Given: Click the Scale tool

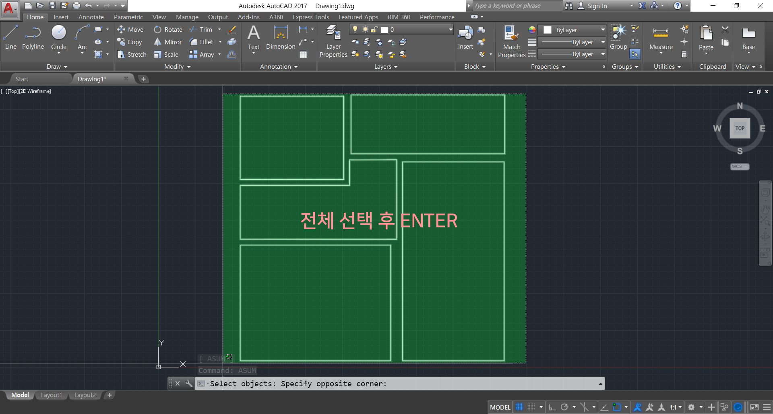Looking at the screenshot, I should pos(166,54).
